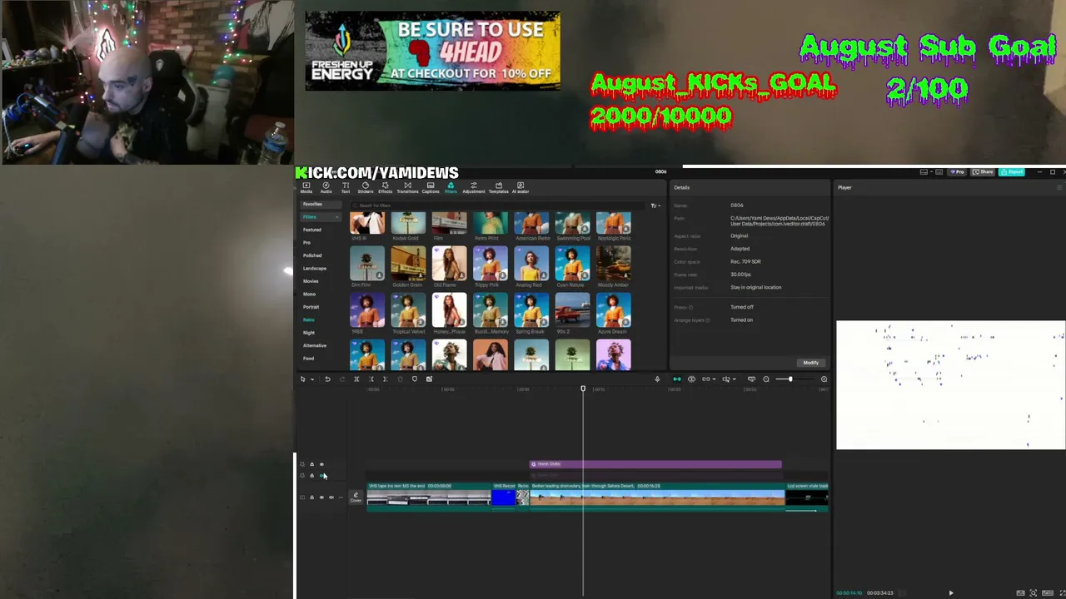Click the timeline marker icon

pos(415,379)
